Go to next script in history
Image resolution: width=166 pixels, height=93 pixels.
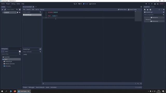coord(141,10)
